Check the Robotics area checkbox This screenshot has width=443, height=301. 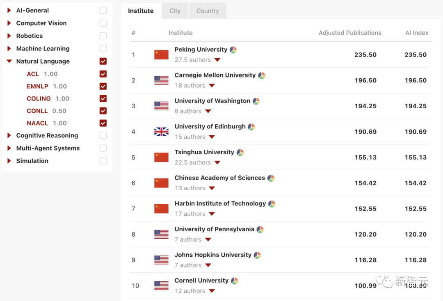103,36
